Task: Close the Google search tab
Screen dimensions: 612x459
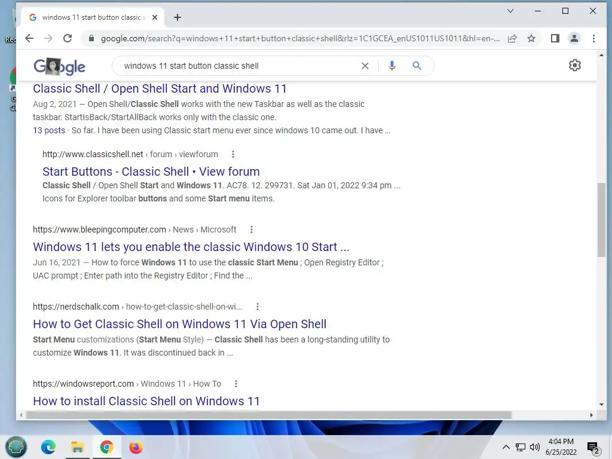Action: (x=155, y=17)
